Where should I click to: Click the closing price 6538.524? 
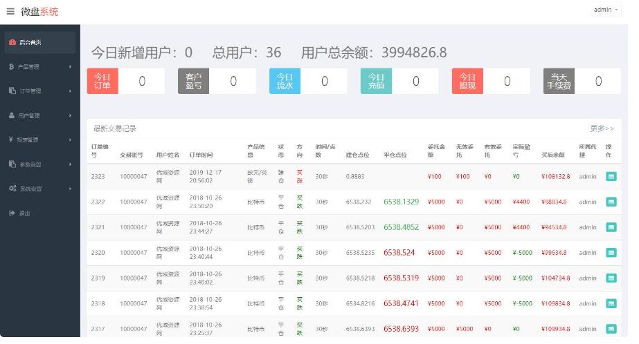pyautogui.click(x=399, y=253)
